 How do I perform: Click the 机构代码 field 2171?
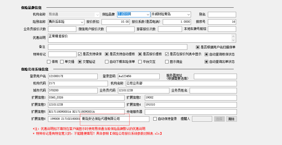click(78, 83)
